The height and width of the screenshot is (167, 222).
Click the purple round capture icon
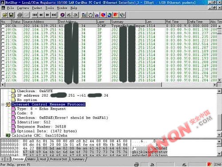(63, 15)
